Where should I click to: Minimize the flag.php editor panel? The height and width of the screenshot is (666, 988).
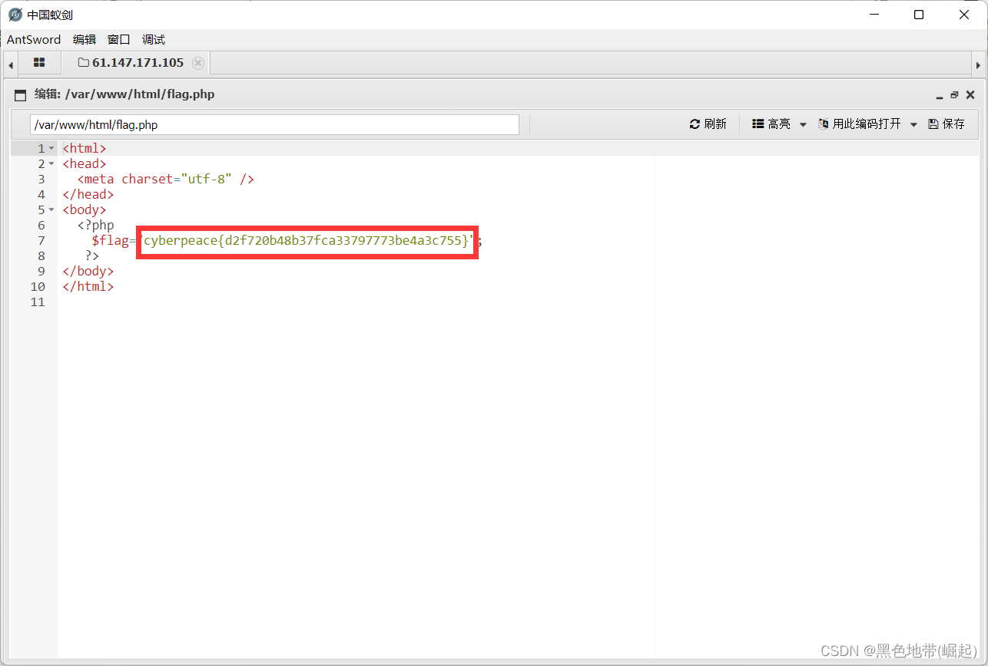click(939, 96)
